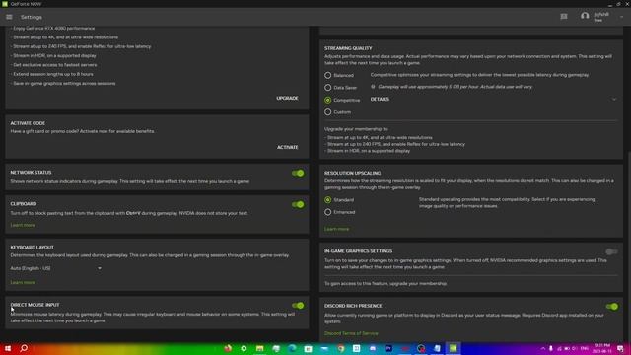Open Learn more under Clipboard
Viewport: 631px width, 355px height.
[x=23, y=225]
